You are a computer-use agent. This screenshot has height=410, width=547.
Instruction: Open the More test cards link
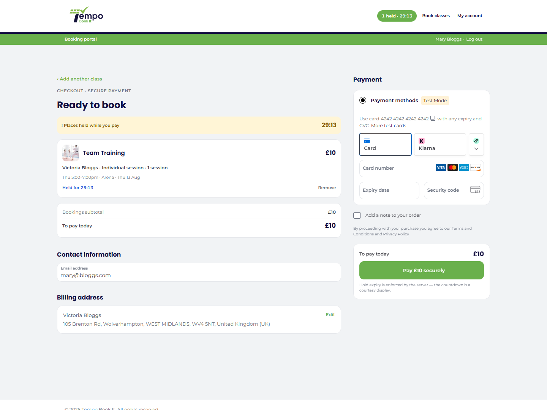pos(389,126)
